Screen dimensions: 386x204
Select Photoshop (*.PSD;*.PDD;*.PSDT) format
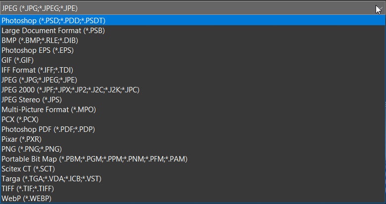click(193, 21)
